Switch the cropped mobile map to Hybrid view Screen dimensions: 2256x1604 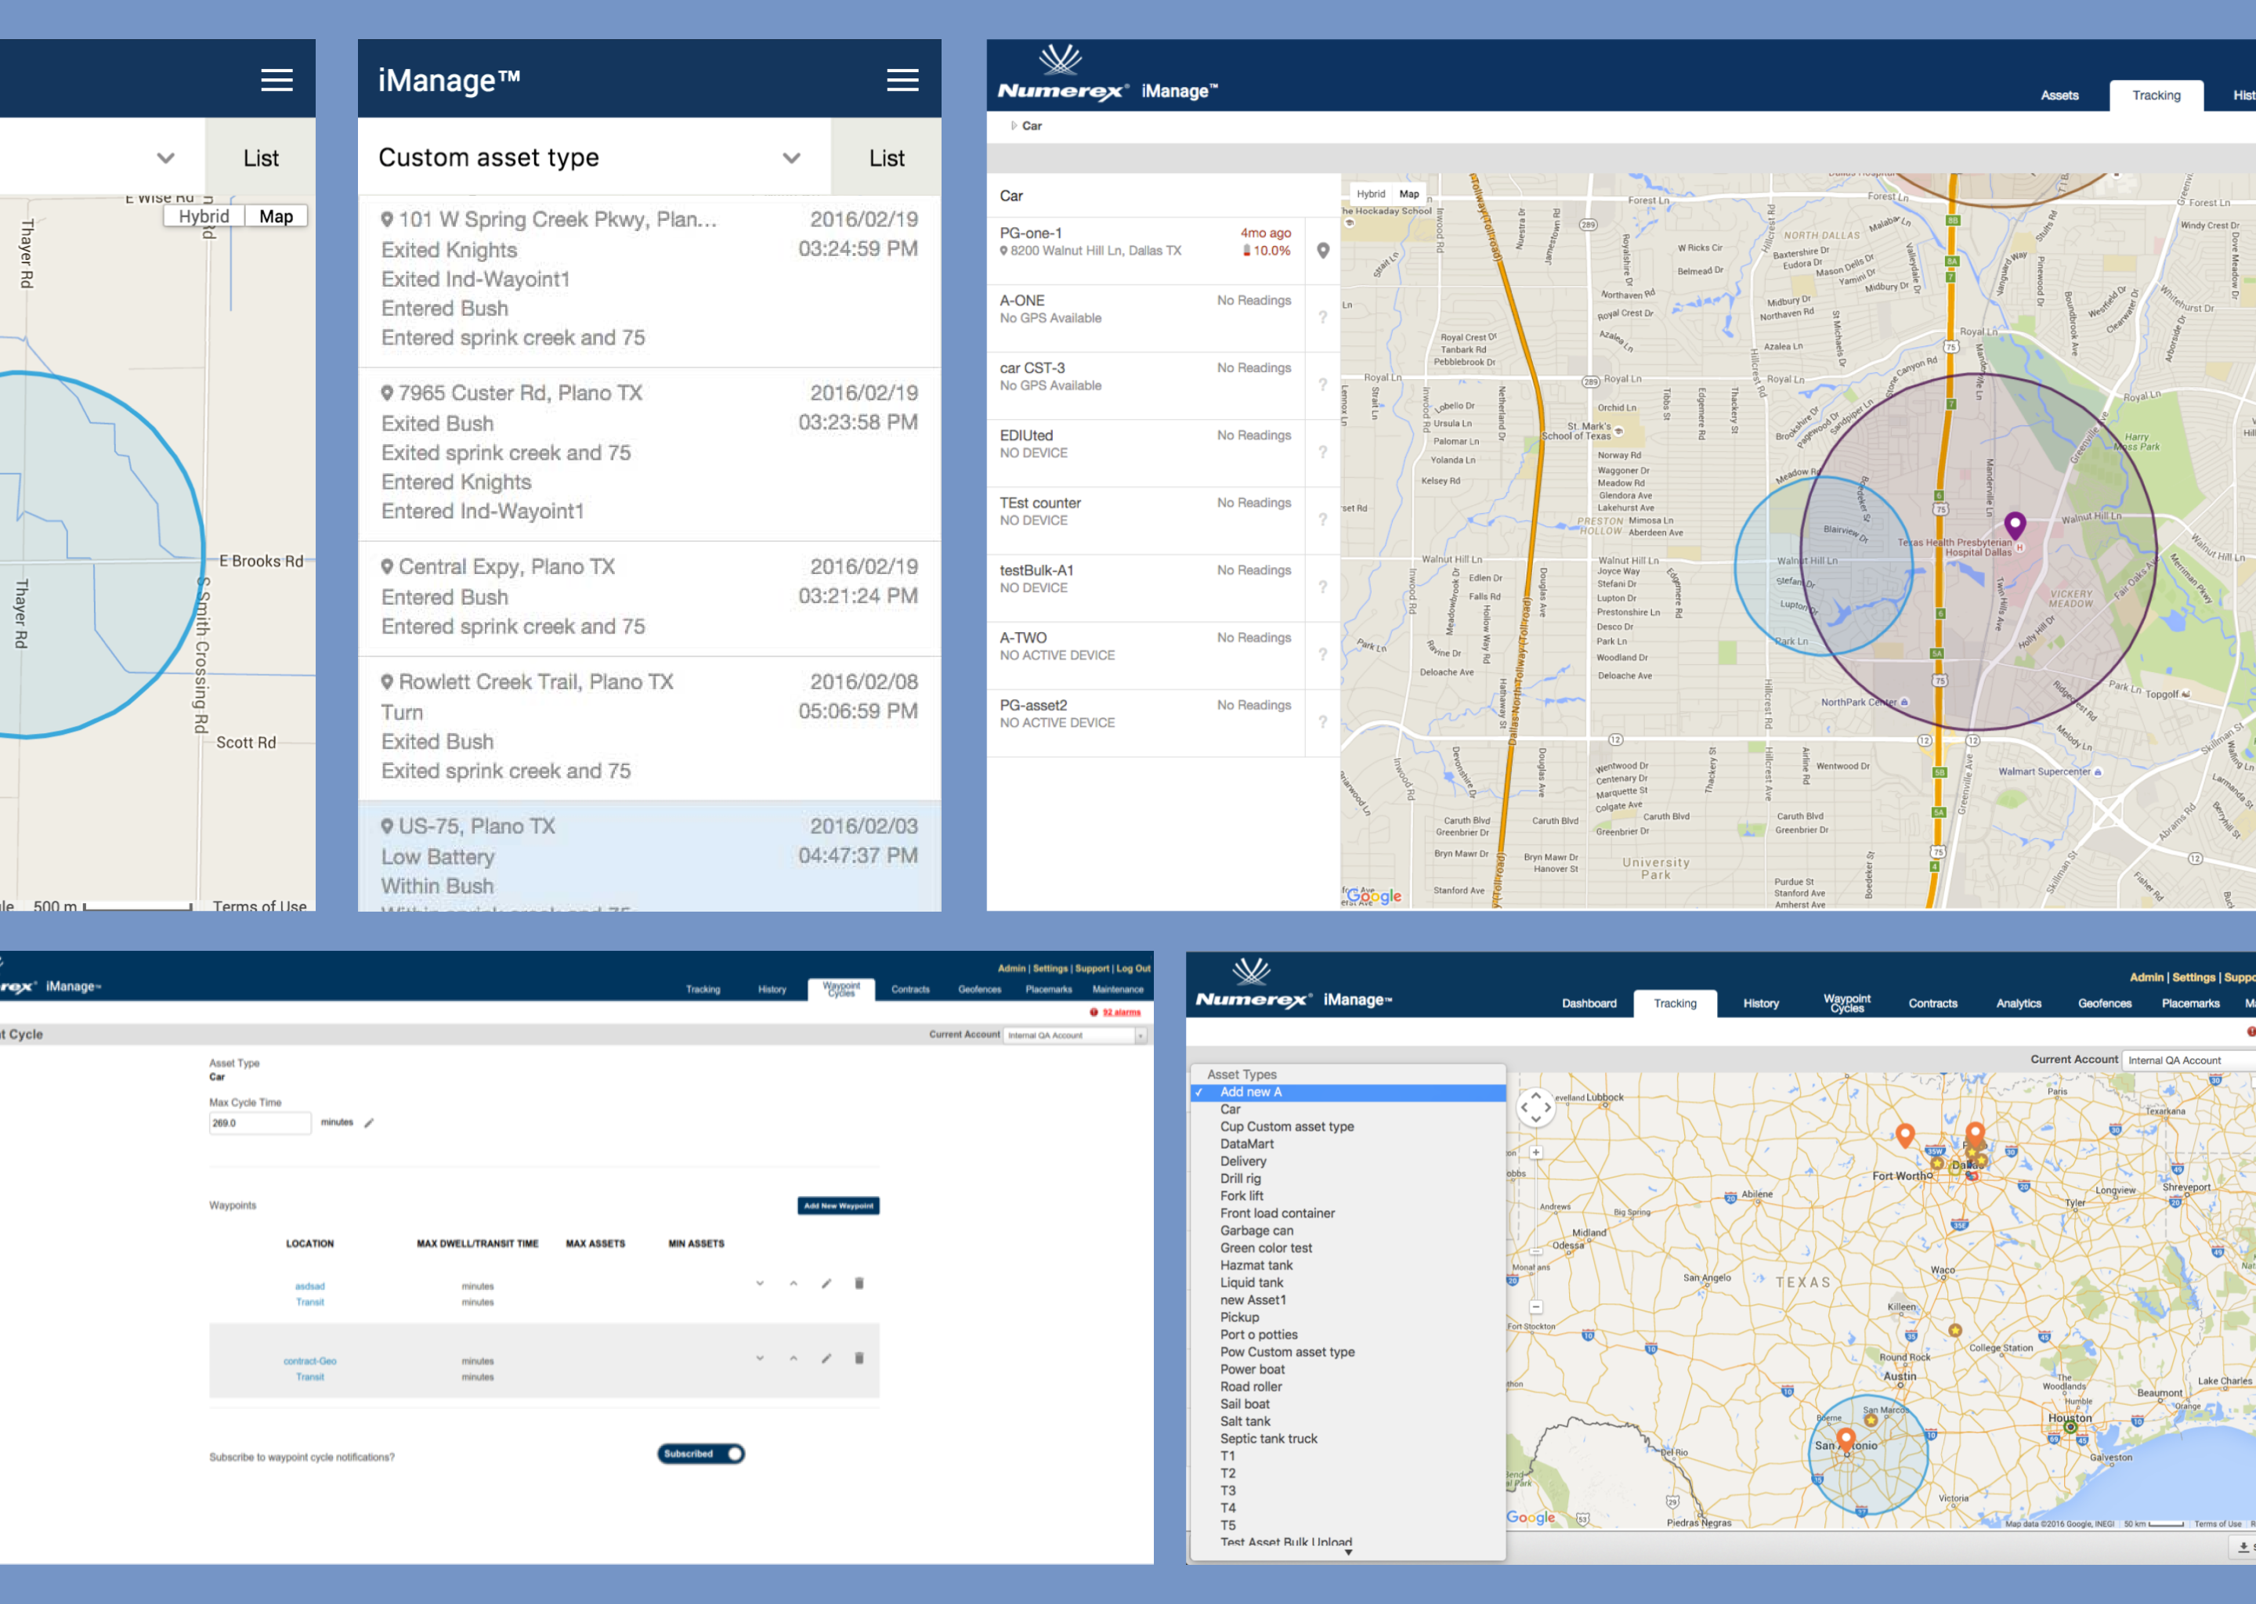pyautogui.click(x=204, y=216)
